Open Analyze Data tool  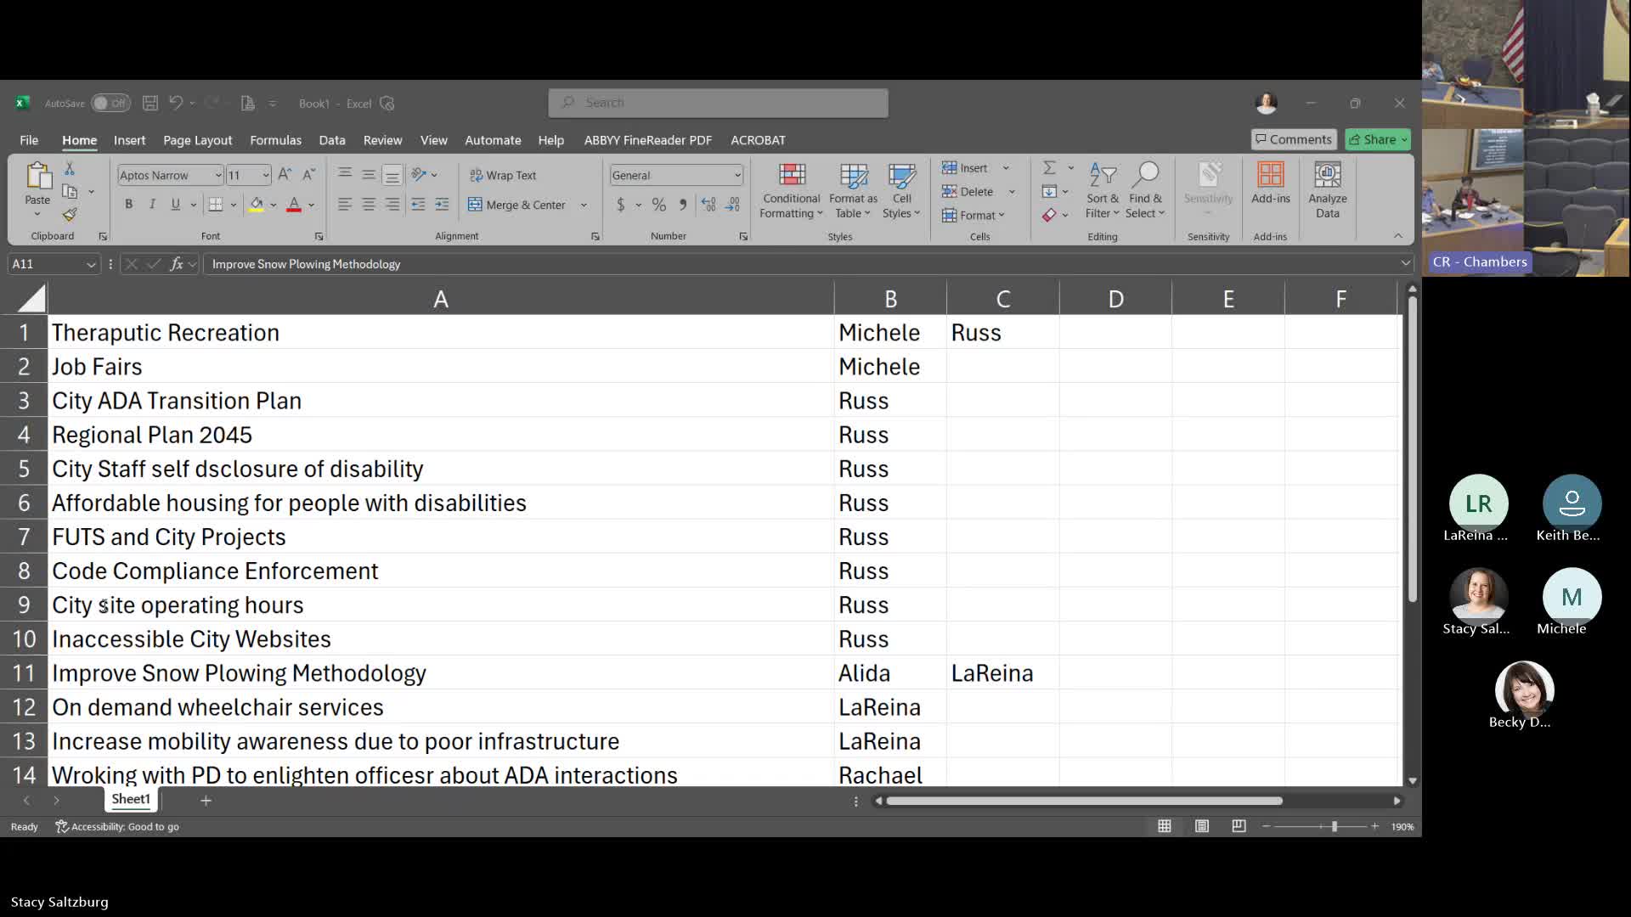pyautogui.click(x=1327, y=191)
